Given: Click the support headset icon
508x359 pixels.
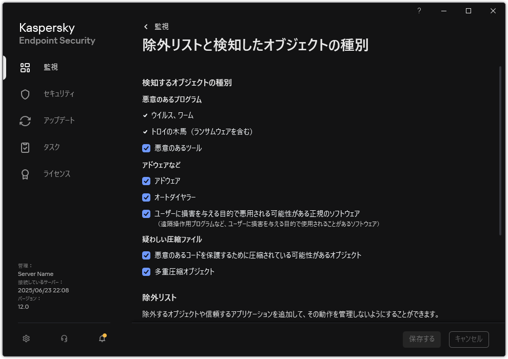Looking at the screenshot, I should pyautogui.click(x=64, y=339).
